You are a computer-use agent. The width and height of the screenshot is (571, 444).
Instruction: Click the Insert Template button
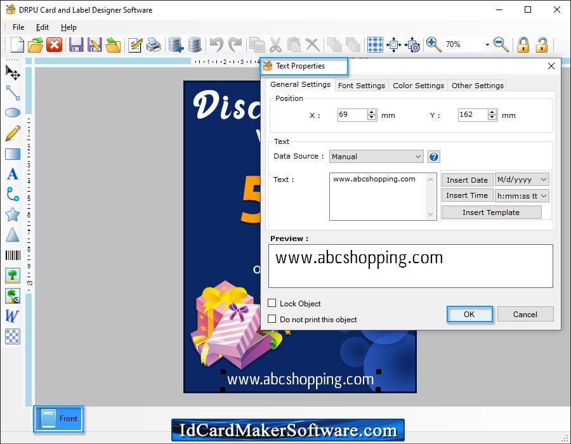click(491, 212)
